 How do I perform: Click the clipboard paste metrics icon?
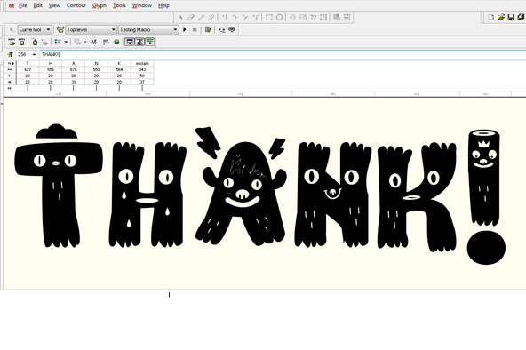35,43
